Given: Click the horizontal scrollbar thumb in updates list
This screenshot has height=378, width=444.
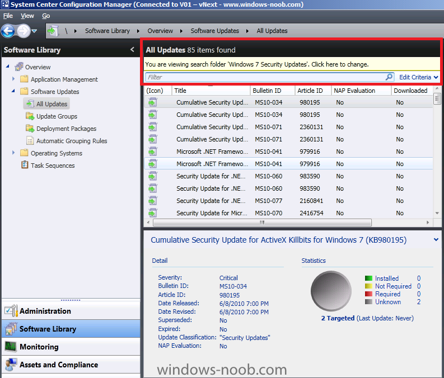Looking at the screenshot, I should point(262,223).
